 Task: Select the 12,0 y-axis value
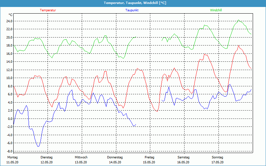pos(9,70)
